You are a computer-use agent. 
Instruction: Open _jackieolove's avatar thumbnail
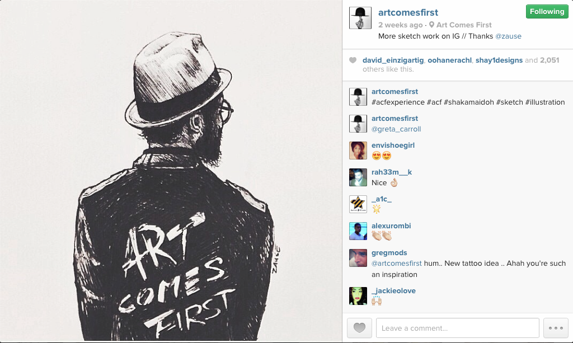coord(358,296)
